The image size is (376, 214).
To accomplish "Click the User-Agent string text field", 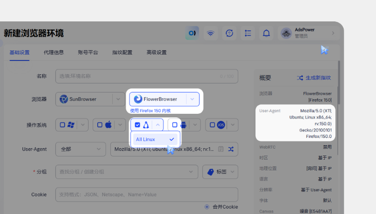I will pos(164,149).
